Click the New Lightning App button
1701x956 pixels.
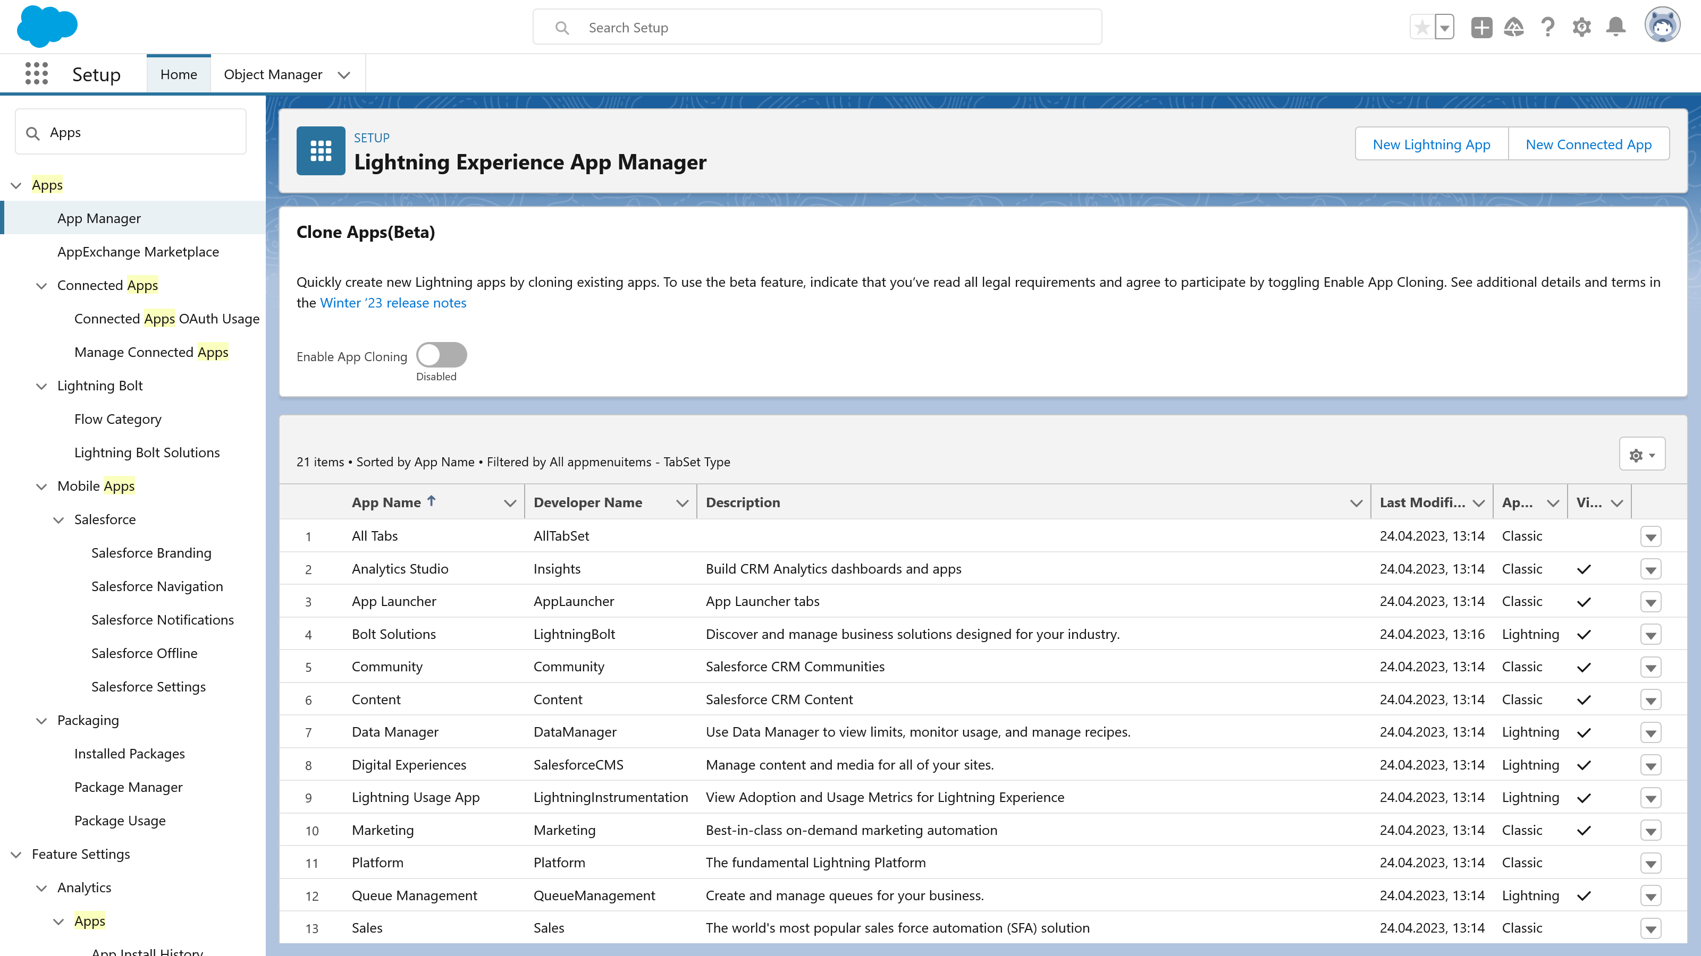[x=1431, y=143]
